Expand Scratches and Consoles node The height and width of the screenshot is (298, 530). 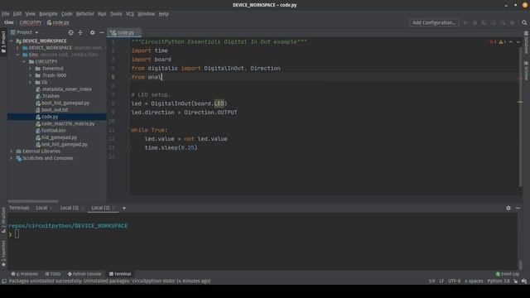12,158
